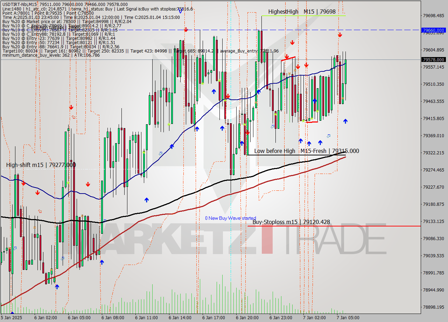Click the 6 Jan 17:00 time label

(x=213, y=318)
